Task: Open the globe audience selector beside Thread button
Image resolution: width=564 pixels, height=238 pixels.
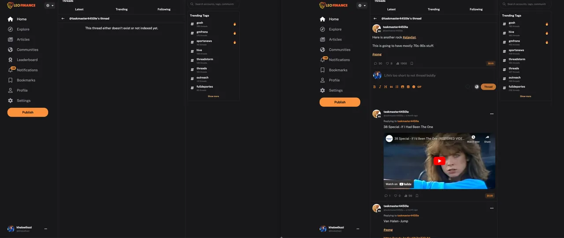Action: (x=476, y=87)
